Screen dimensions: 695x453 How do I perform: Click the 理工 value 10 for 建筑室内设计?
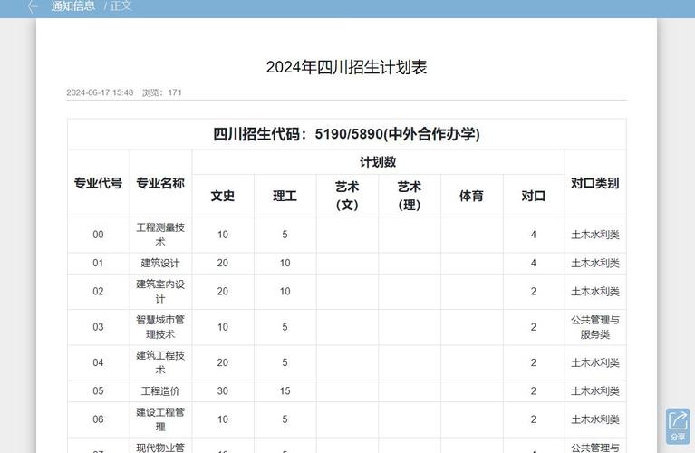(285, 291)
